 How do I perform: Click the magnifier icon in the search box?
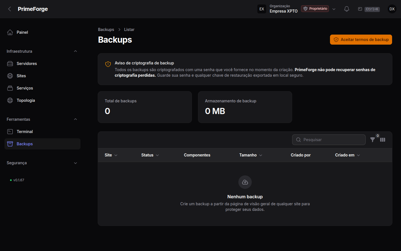point(299,140)
